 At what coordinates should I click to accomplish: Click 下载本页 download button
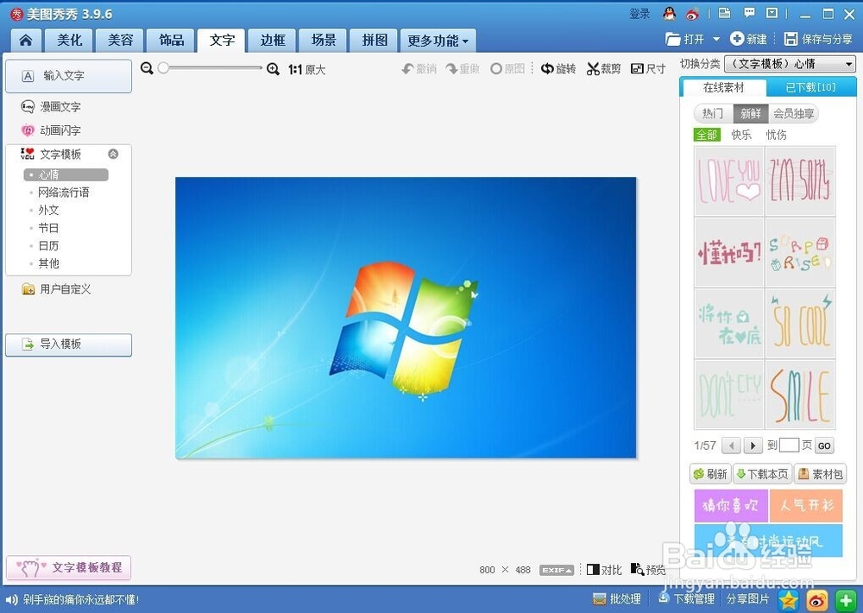tap(762, 474)
